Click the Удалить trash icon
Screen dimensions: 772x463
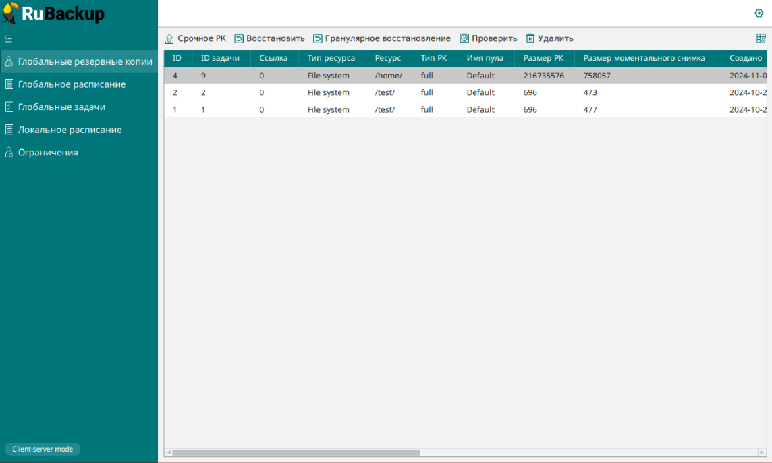pos(530,39)
